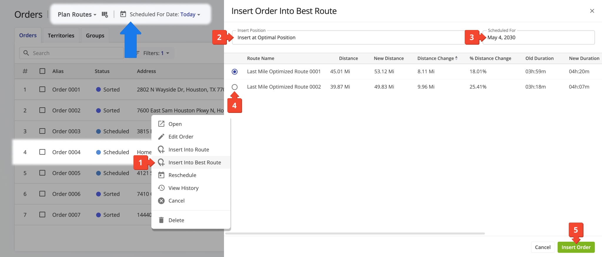This screenshot has height=257, width=602.
Task: Select Last Mile Optimized Route 0002 radio
Action: (x=235, y=87)
